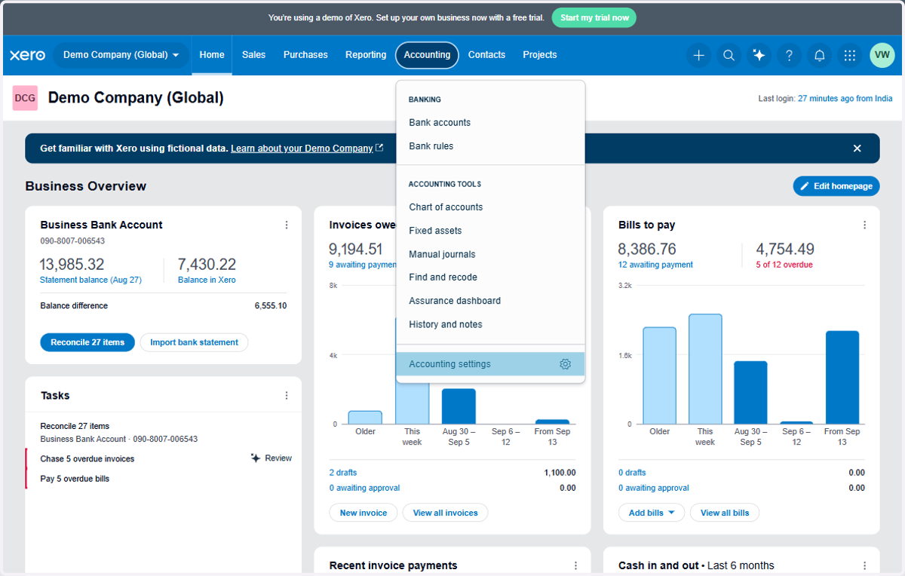This screenshot has height=576, width=905.
Task: Open the VW user avatar menu
Action: (x=882, y=55)
